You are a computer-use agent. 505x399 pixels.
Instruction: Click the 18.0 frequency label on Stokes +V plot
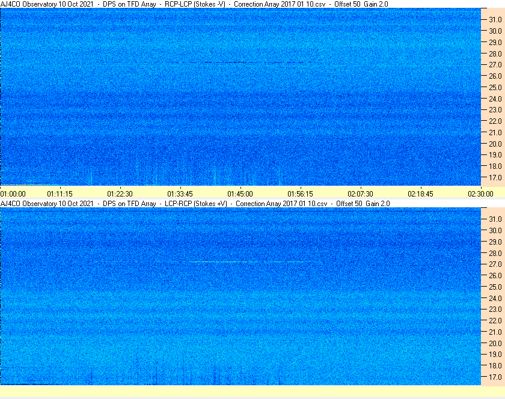[x=495, y=366]
